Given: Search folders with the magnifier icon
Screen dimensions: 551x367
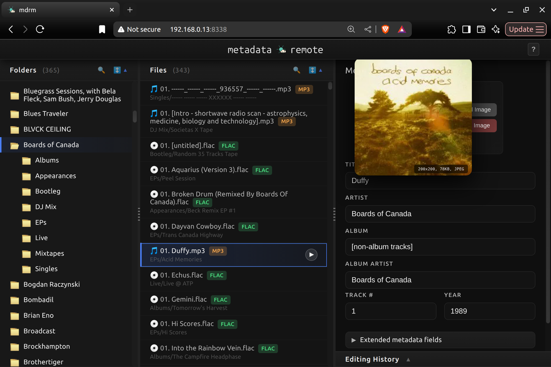Looking at the screenshot, I should pos(101,70).
